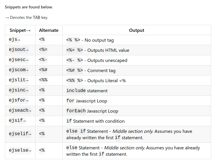Click the ejsfor snippet code
The height and width of the screenshot is (167, 217).
pyautogui.click(x=19, y=100)
